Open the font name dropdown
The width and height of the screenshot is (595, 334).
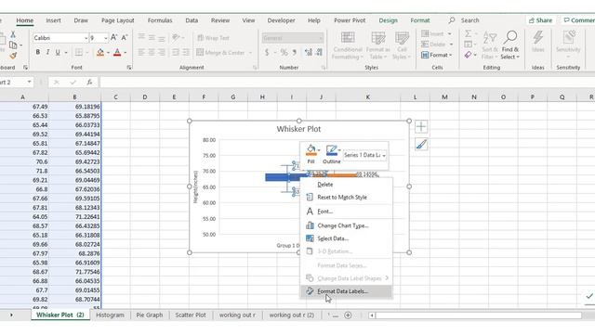click(x=86, y=38)
